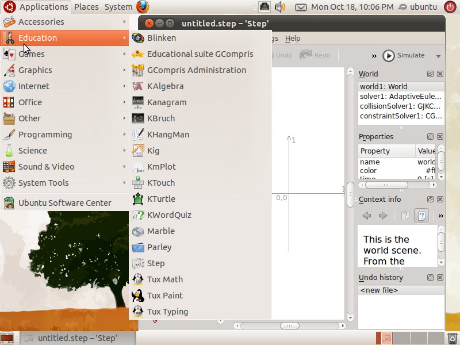Click the untitled.step taskbar button
This screenshot has width=460, height=345.
click(x=78, y=338)
